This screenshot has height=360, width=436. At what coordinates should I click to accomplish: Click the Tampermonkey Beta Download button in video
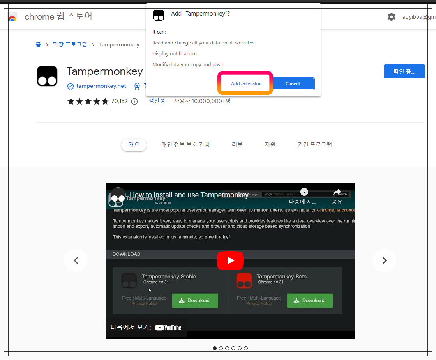coord(310,301)
